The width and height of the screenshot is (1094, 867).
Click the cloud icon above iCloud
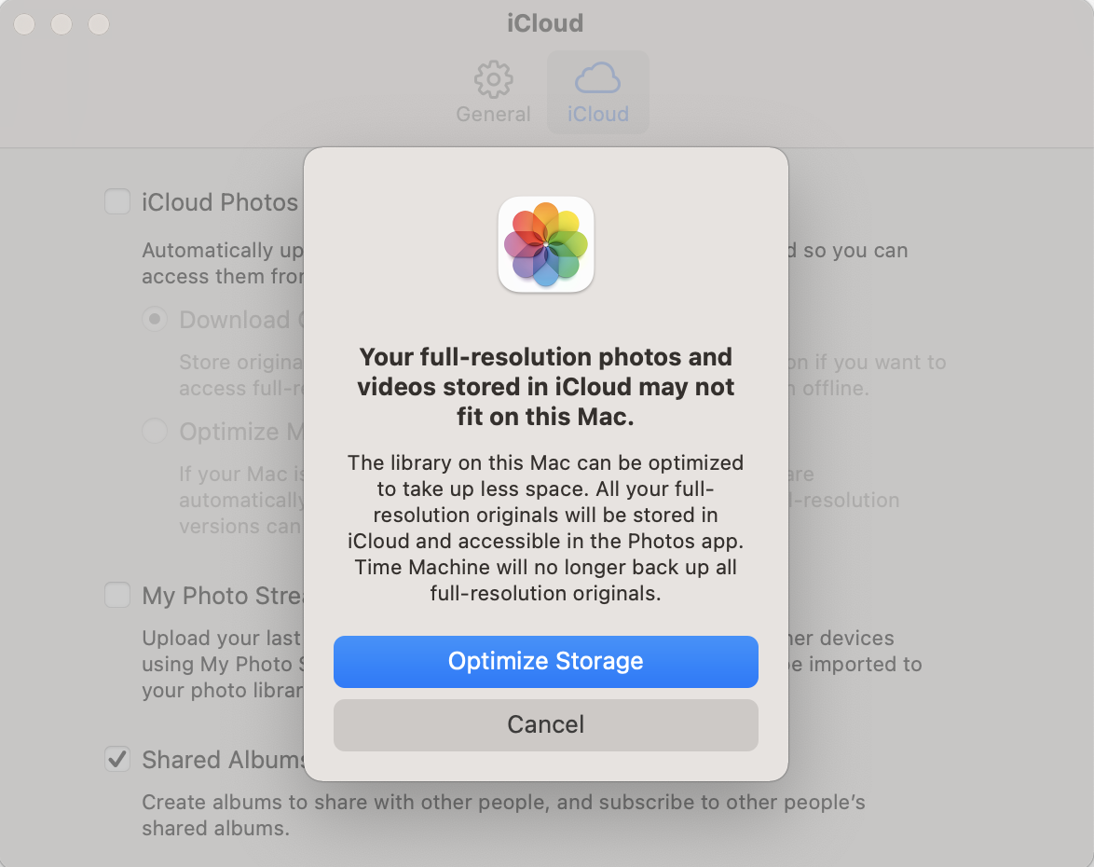point(597,78)
